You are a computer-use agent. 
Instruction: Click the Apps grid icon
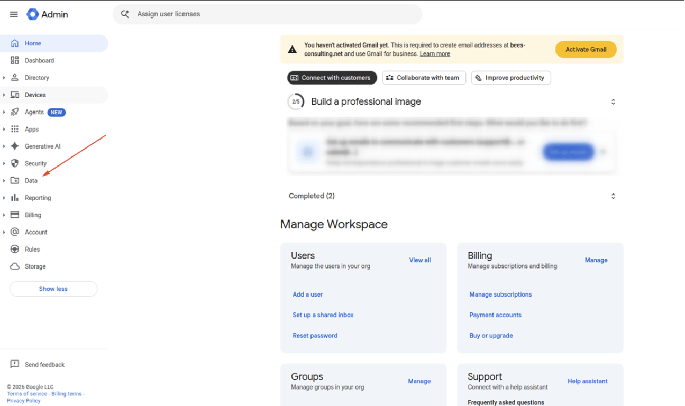click(x=15, y=129)
